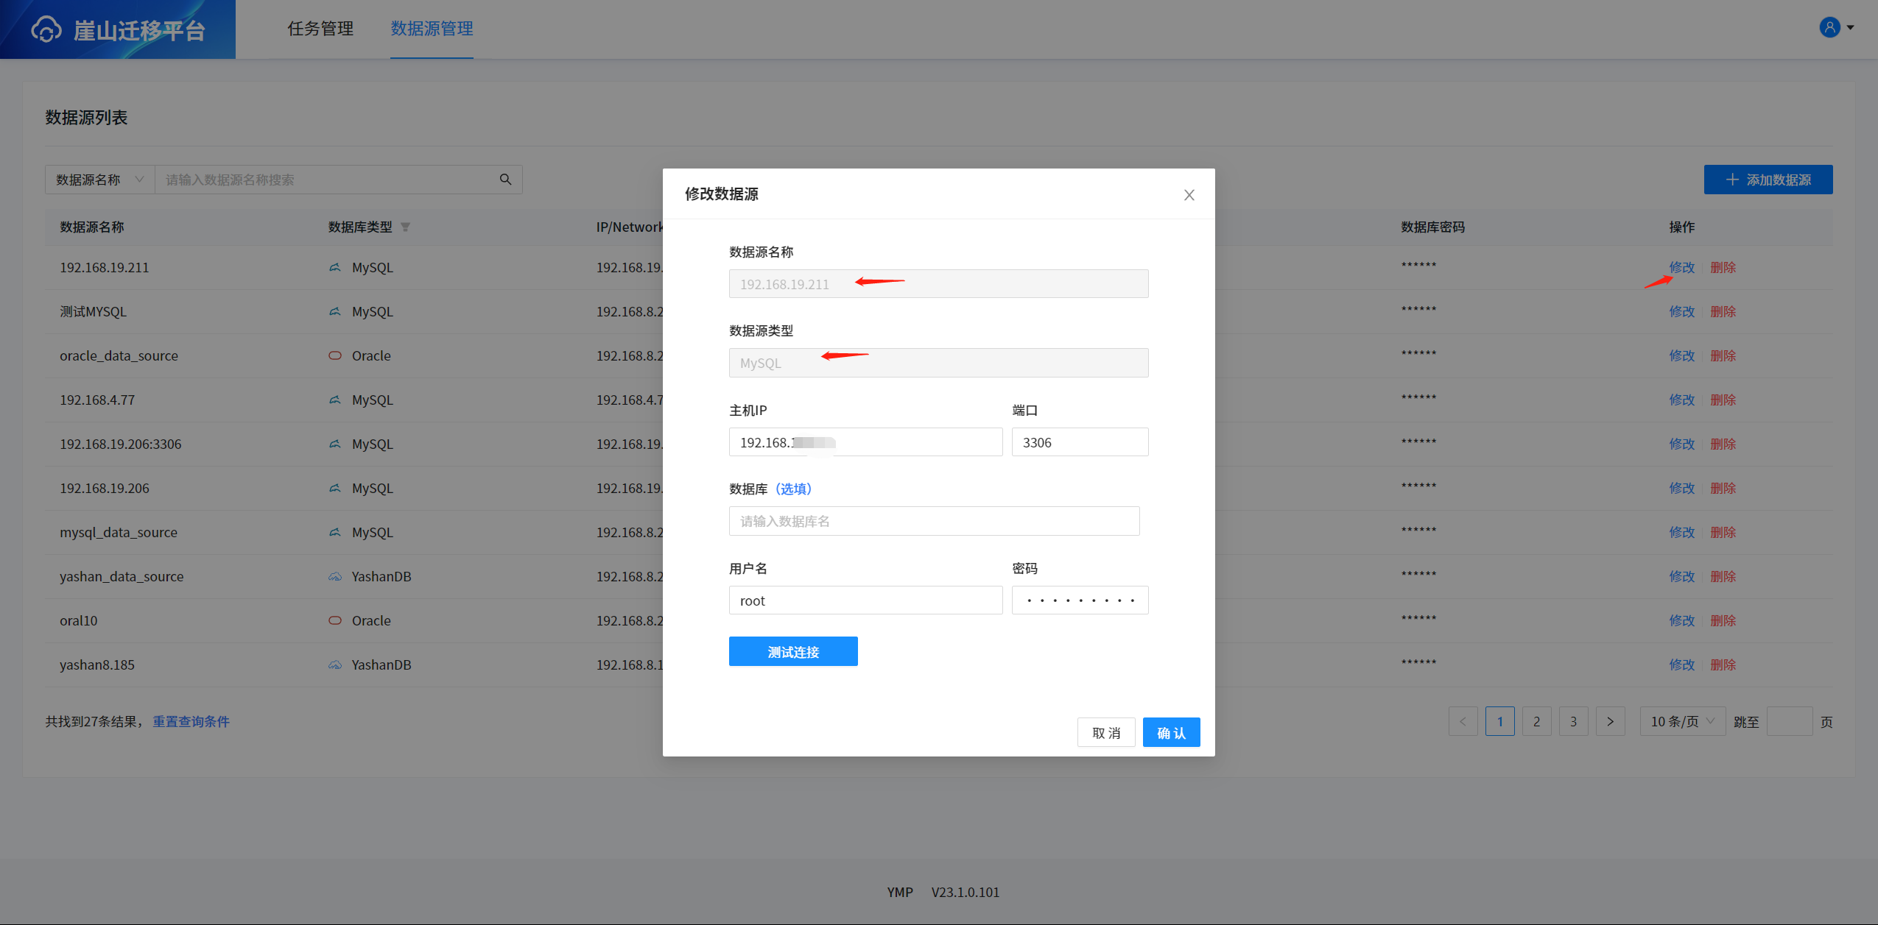Go to the next page arrow

pyautogui.click(x=1610, y=721)
